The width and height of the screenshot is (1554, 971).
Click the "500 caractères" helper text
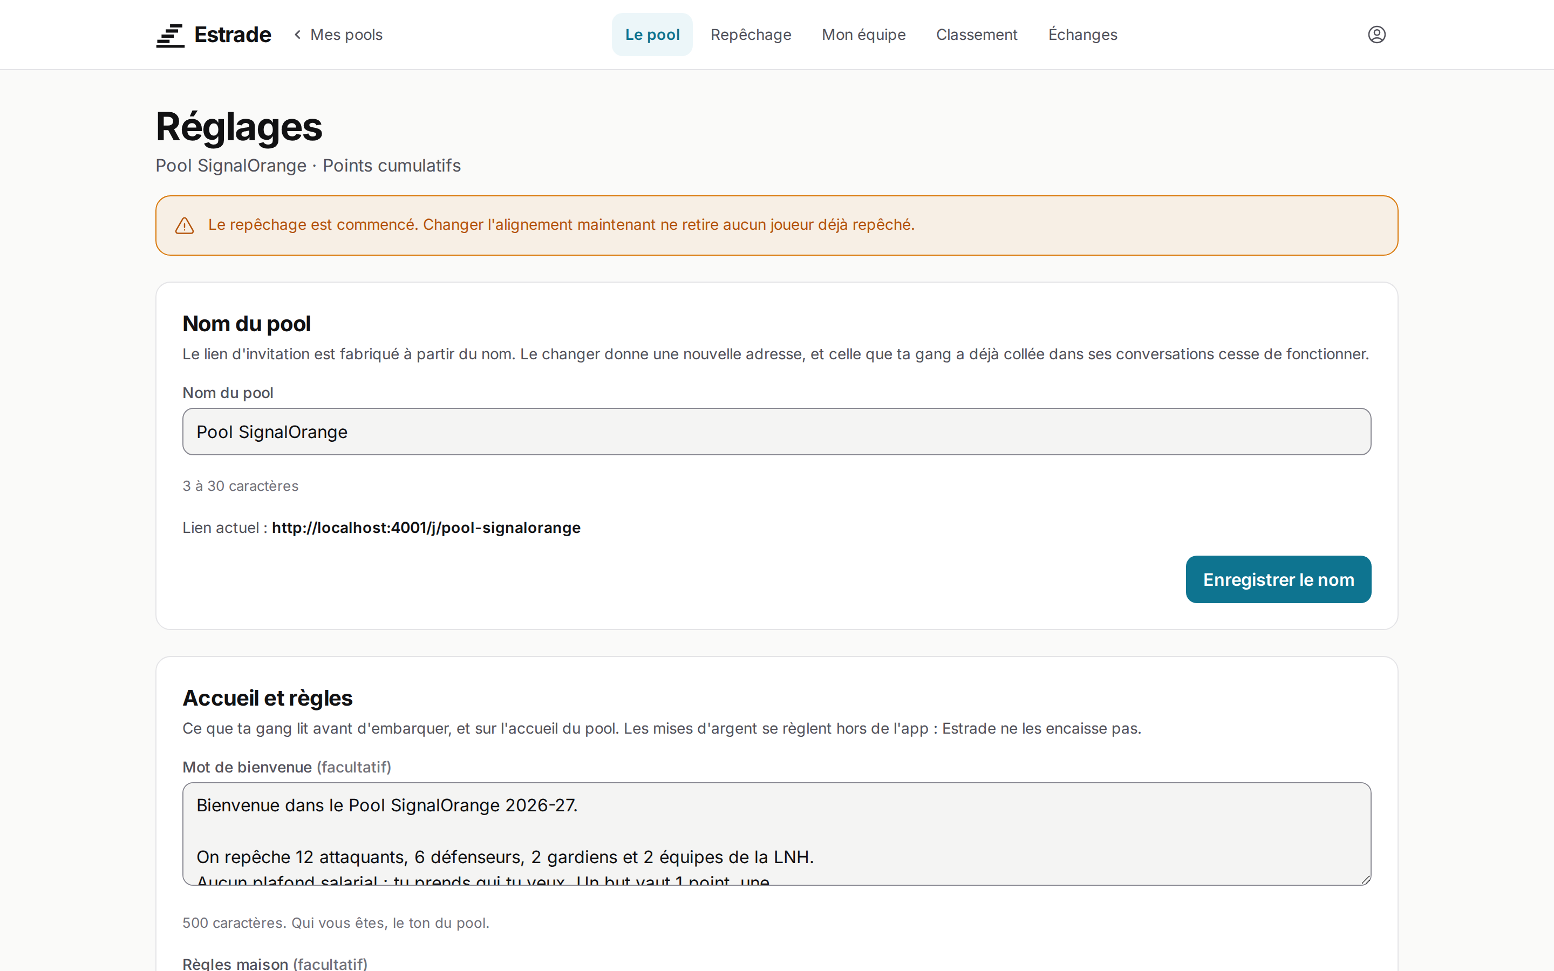[x=336, y=923]
